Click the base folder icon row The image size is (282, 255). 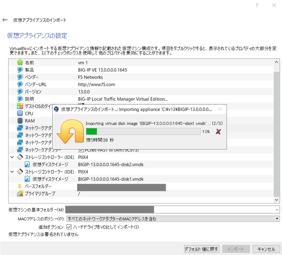click(20, 186)
